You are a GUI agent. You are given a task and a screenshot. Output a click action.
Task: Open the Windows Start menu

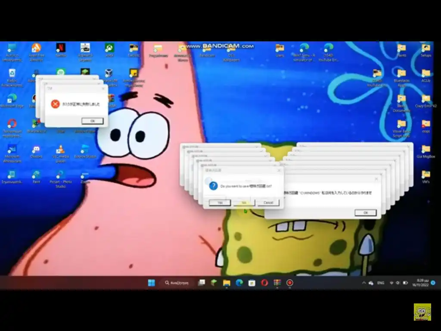(151, 283)
